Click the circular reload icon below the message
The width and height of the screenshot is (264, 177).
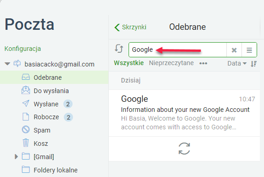[184, 149]
